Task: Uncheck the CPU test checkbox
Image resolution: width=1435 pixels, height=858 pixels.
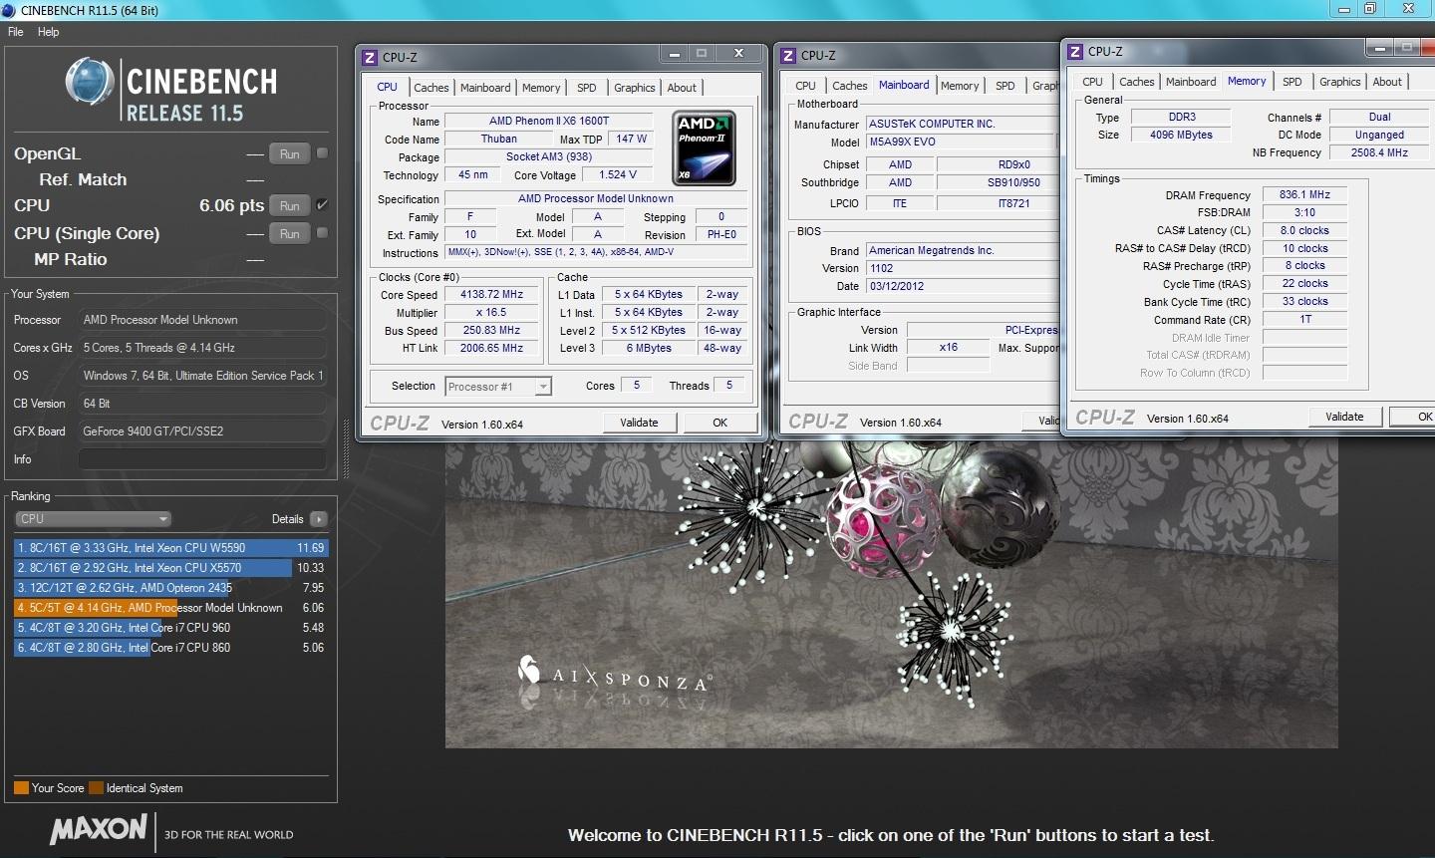Action: [x=322, y=205]
